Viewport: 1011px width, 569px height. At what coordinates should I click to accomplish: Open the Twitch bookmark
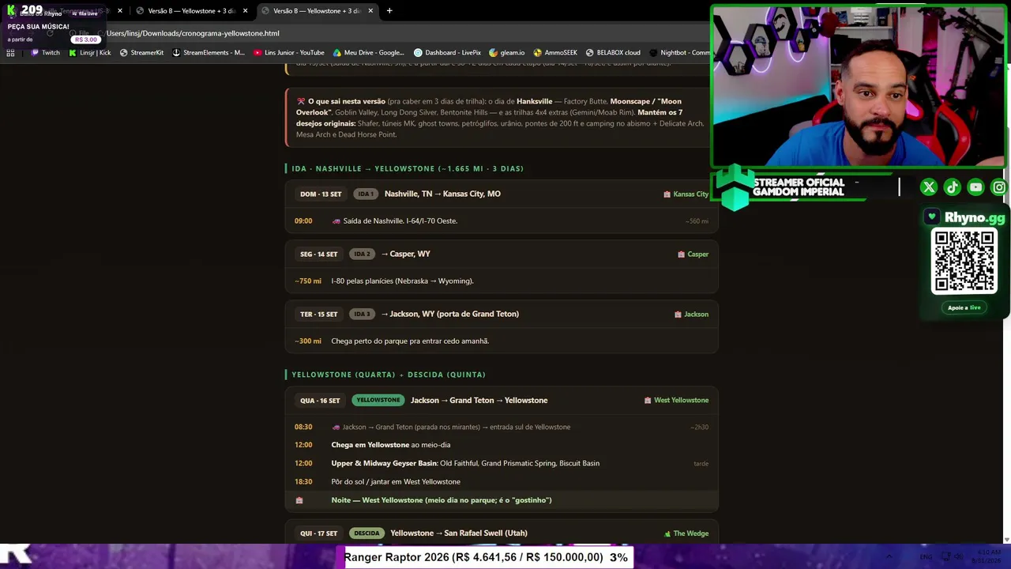[x=45, y=53]
